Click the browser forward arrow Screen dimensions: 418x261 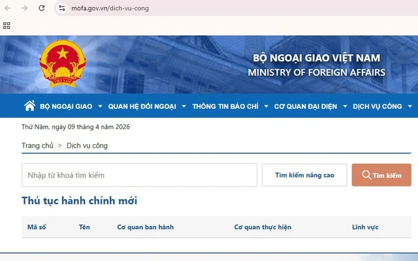(x=24, y=8)
